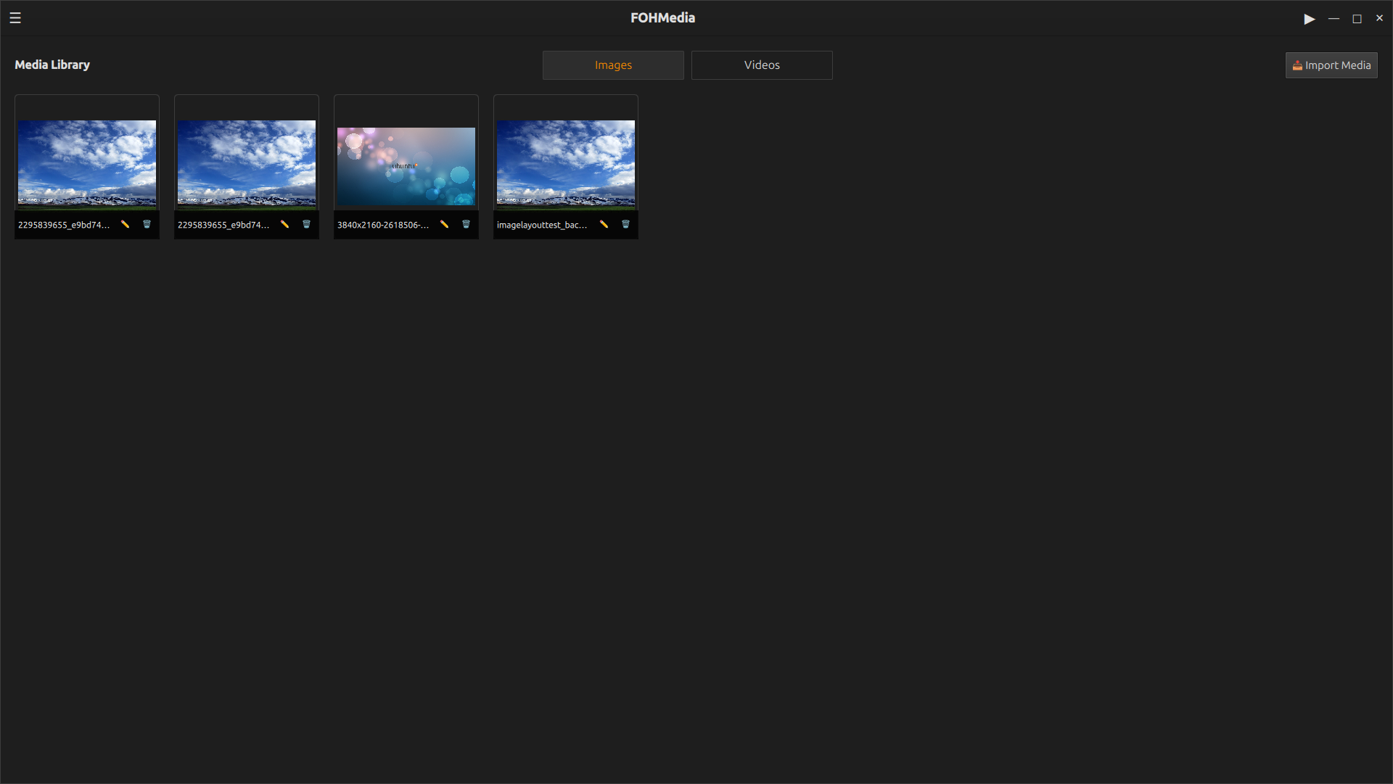Click the file name imagelayouttest_bac...
The height and width of the screenshot is (784, 1393).
click(542, 226)
